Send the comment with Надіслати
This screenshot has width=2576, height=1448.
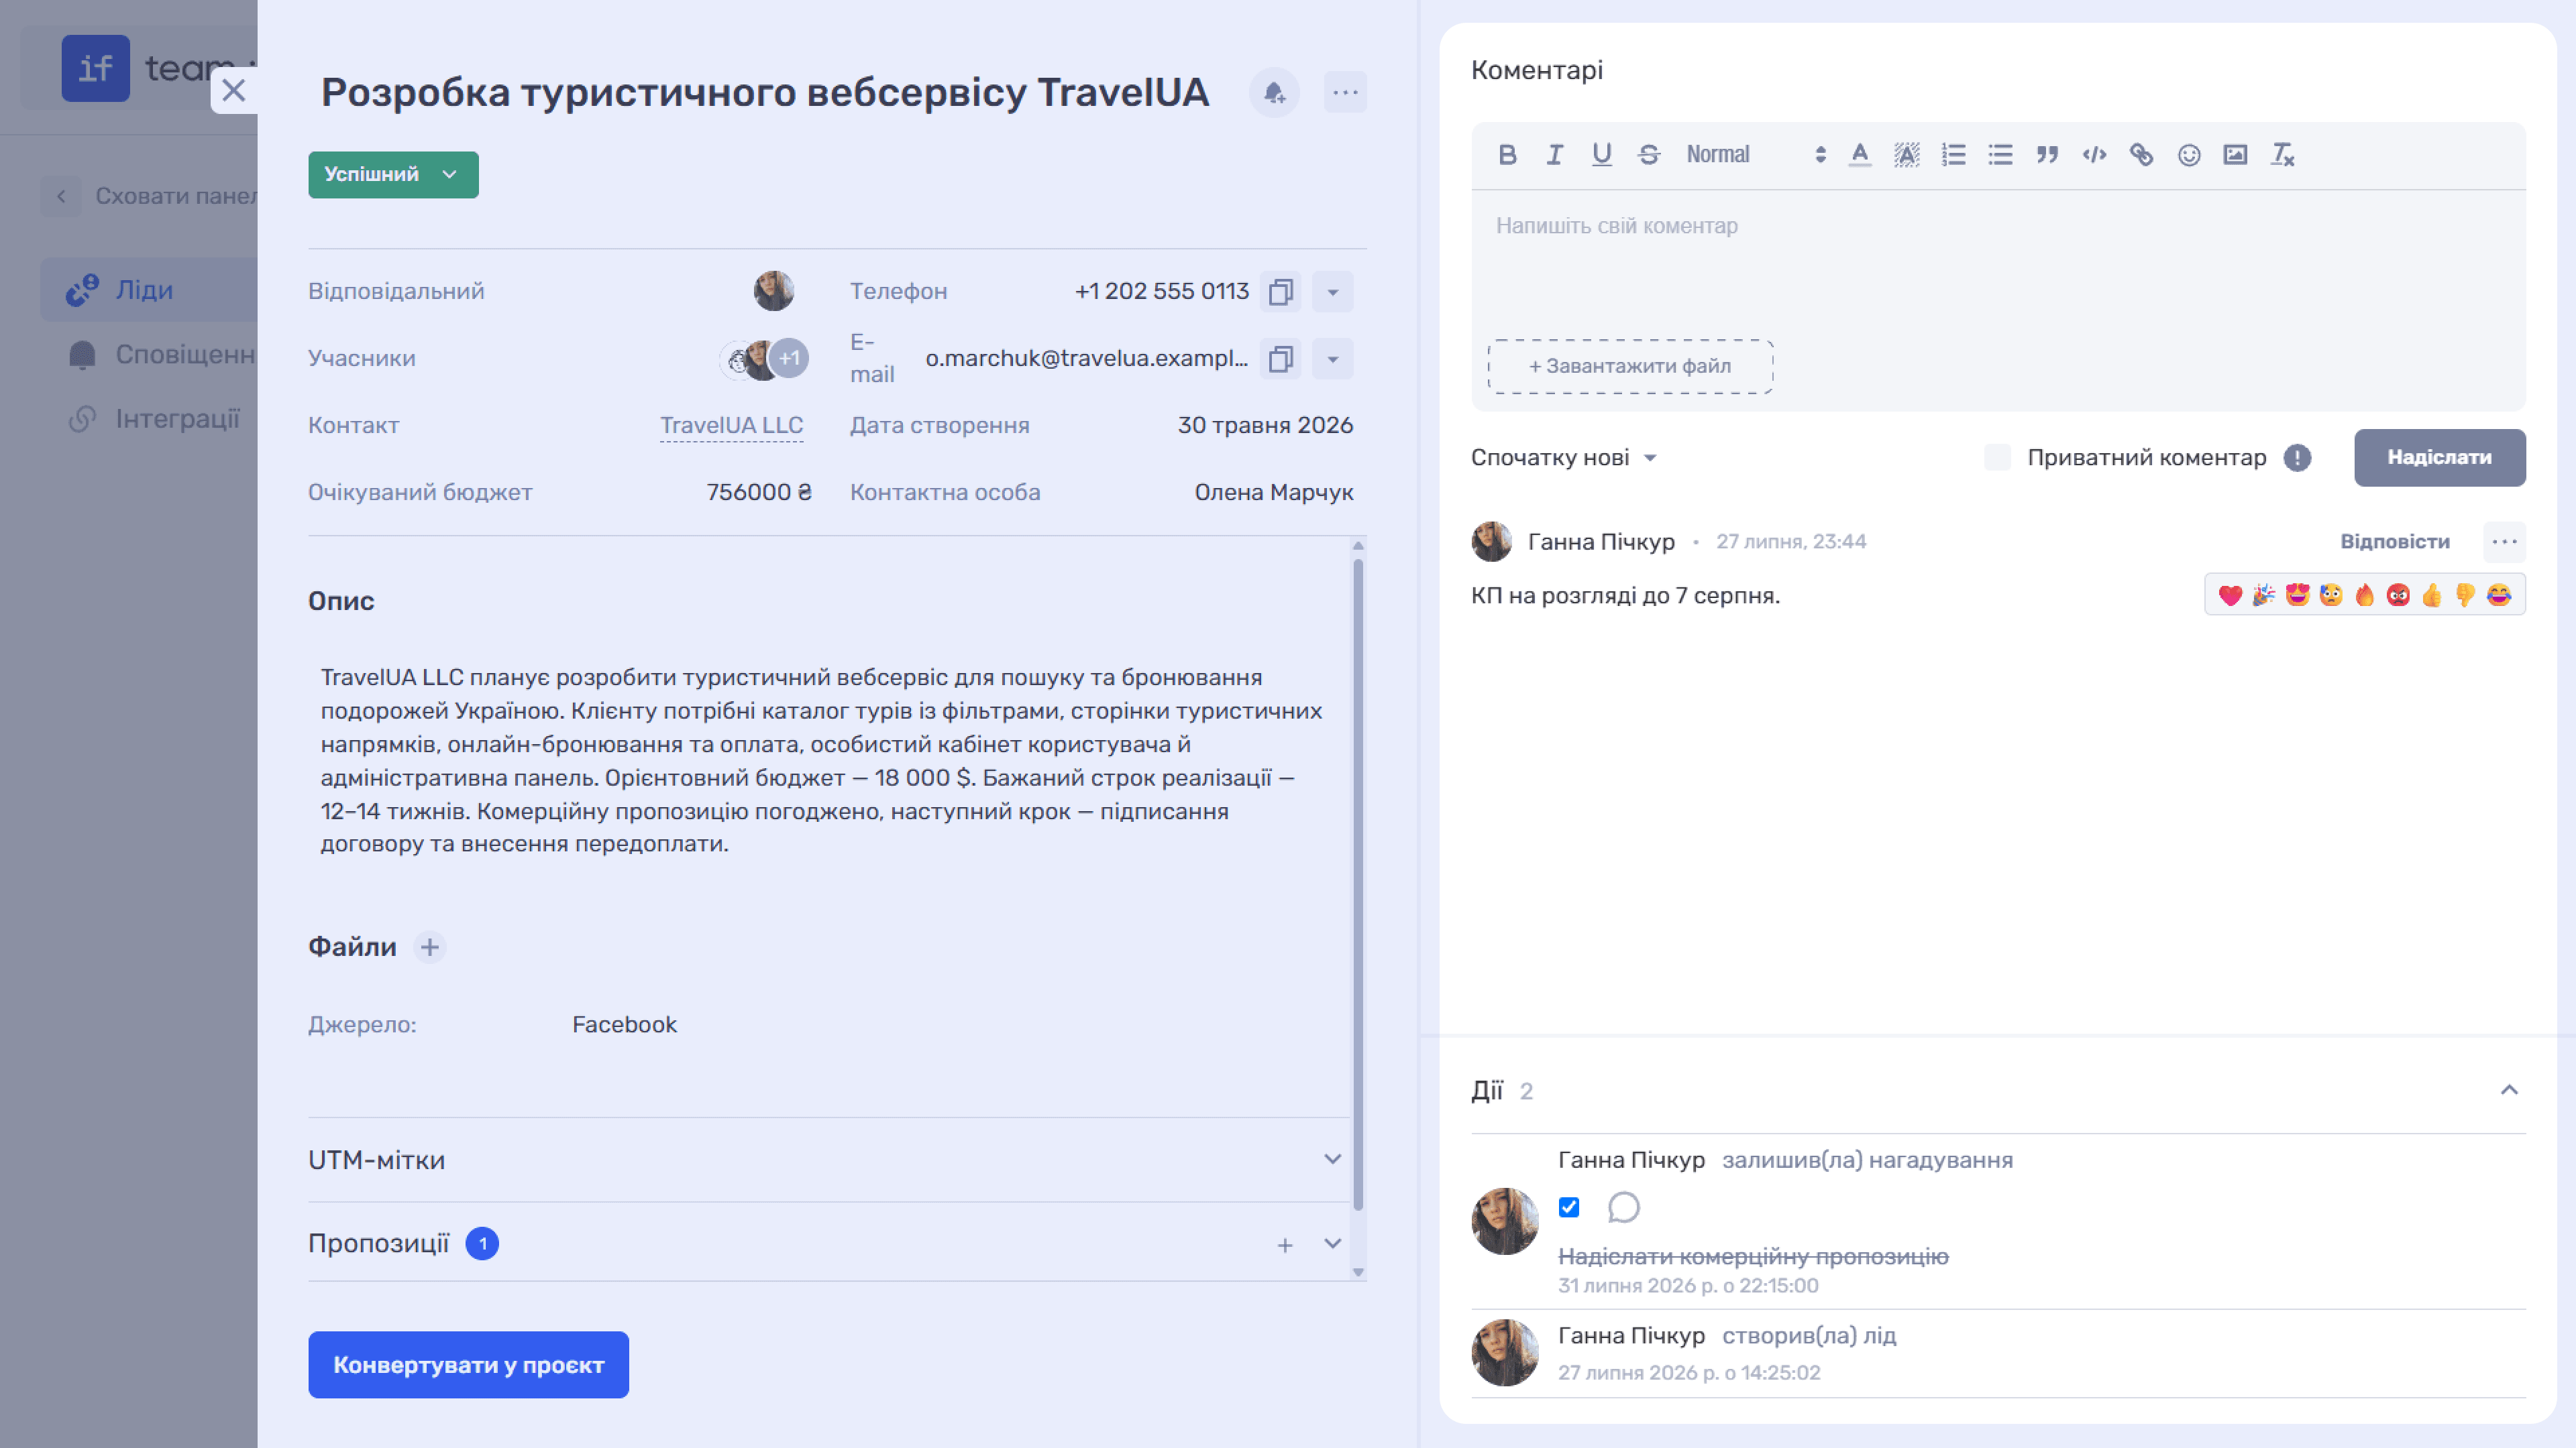(2439, 458)
